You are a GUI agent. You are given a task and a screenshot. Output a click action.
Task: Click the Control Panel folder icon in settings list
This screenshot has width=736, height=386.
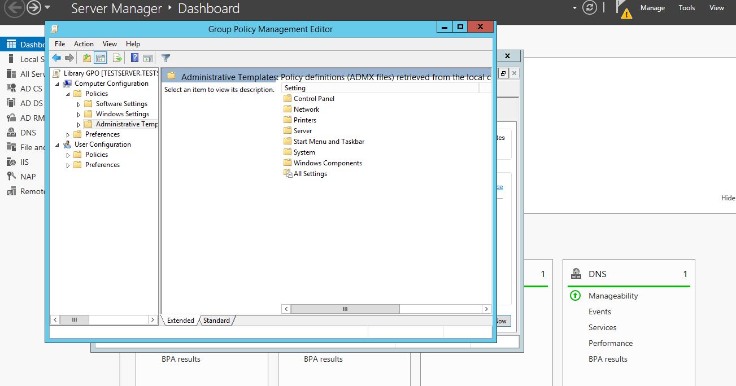click(288, 98)
